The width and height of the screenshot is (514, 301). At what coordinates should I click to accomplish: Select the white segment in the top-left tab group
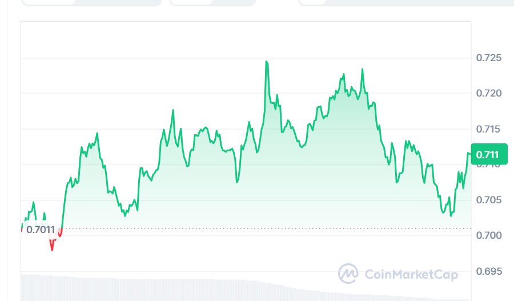(x=48, y=2)
